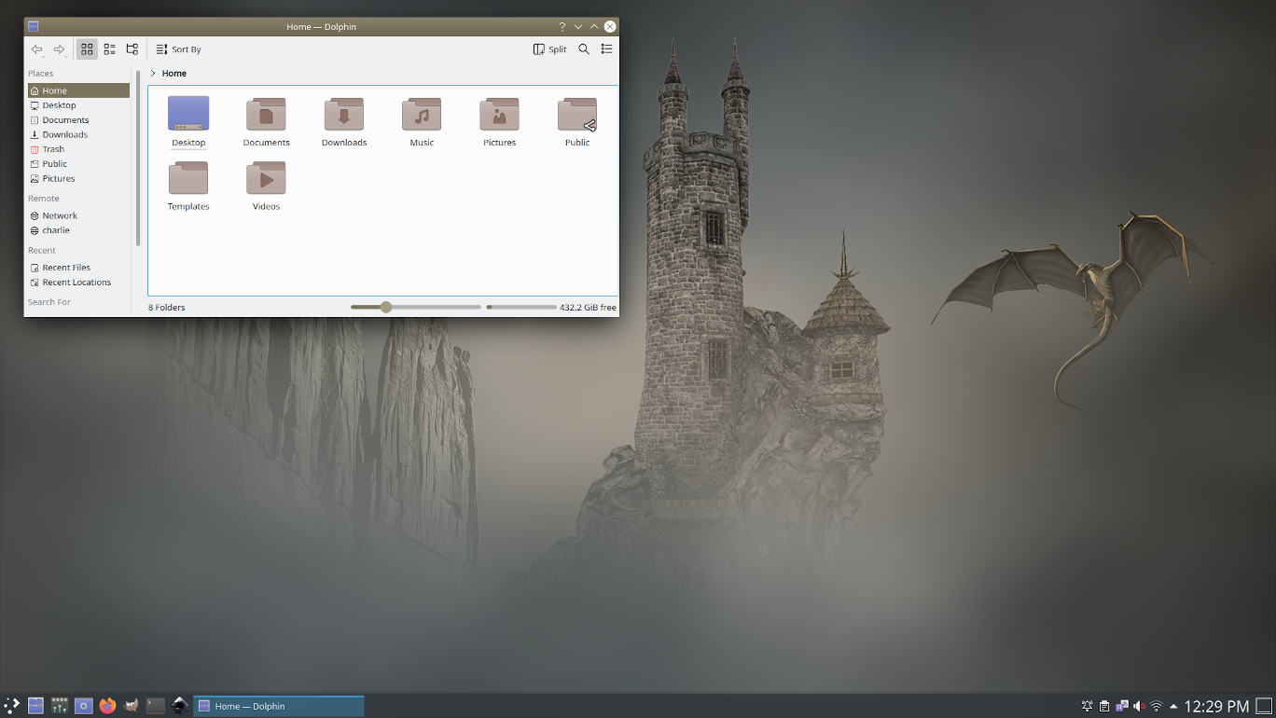Go forward using the Forward arrow
Image resolution: width=1276 pixels, height=718 pixels.
[59, 49]
